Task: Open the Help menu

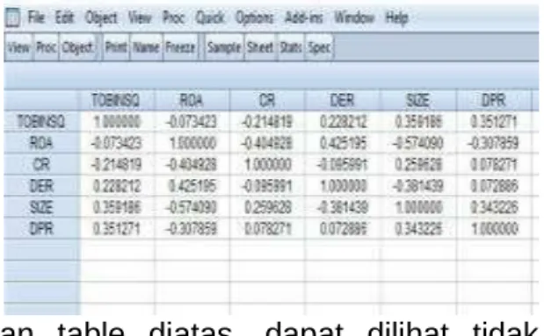Action: tap(396, 18)
